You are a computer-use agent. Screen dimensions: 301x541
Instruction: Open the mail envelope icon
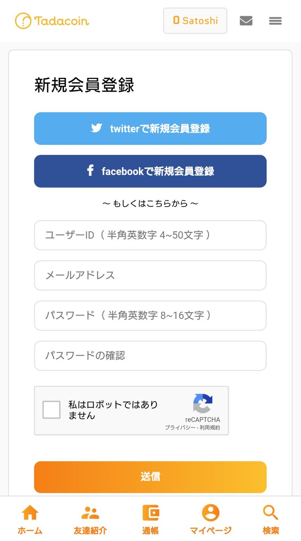pos(246,21)
